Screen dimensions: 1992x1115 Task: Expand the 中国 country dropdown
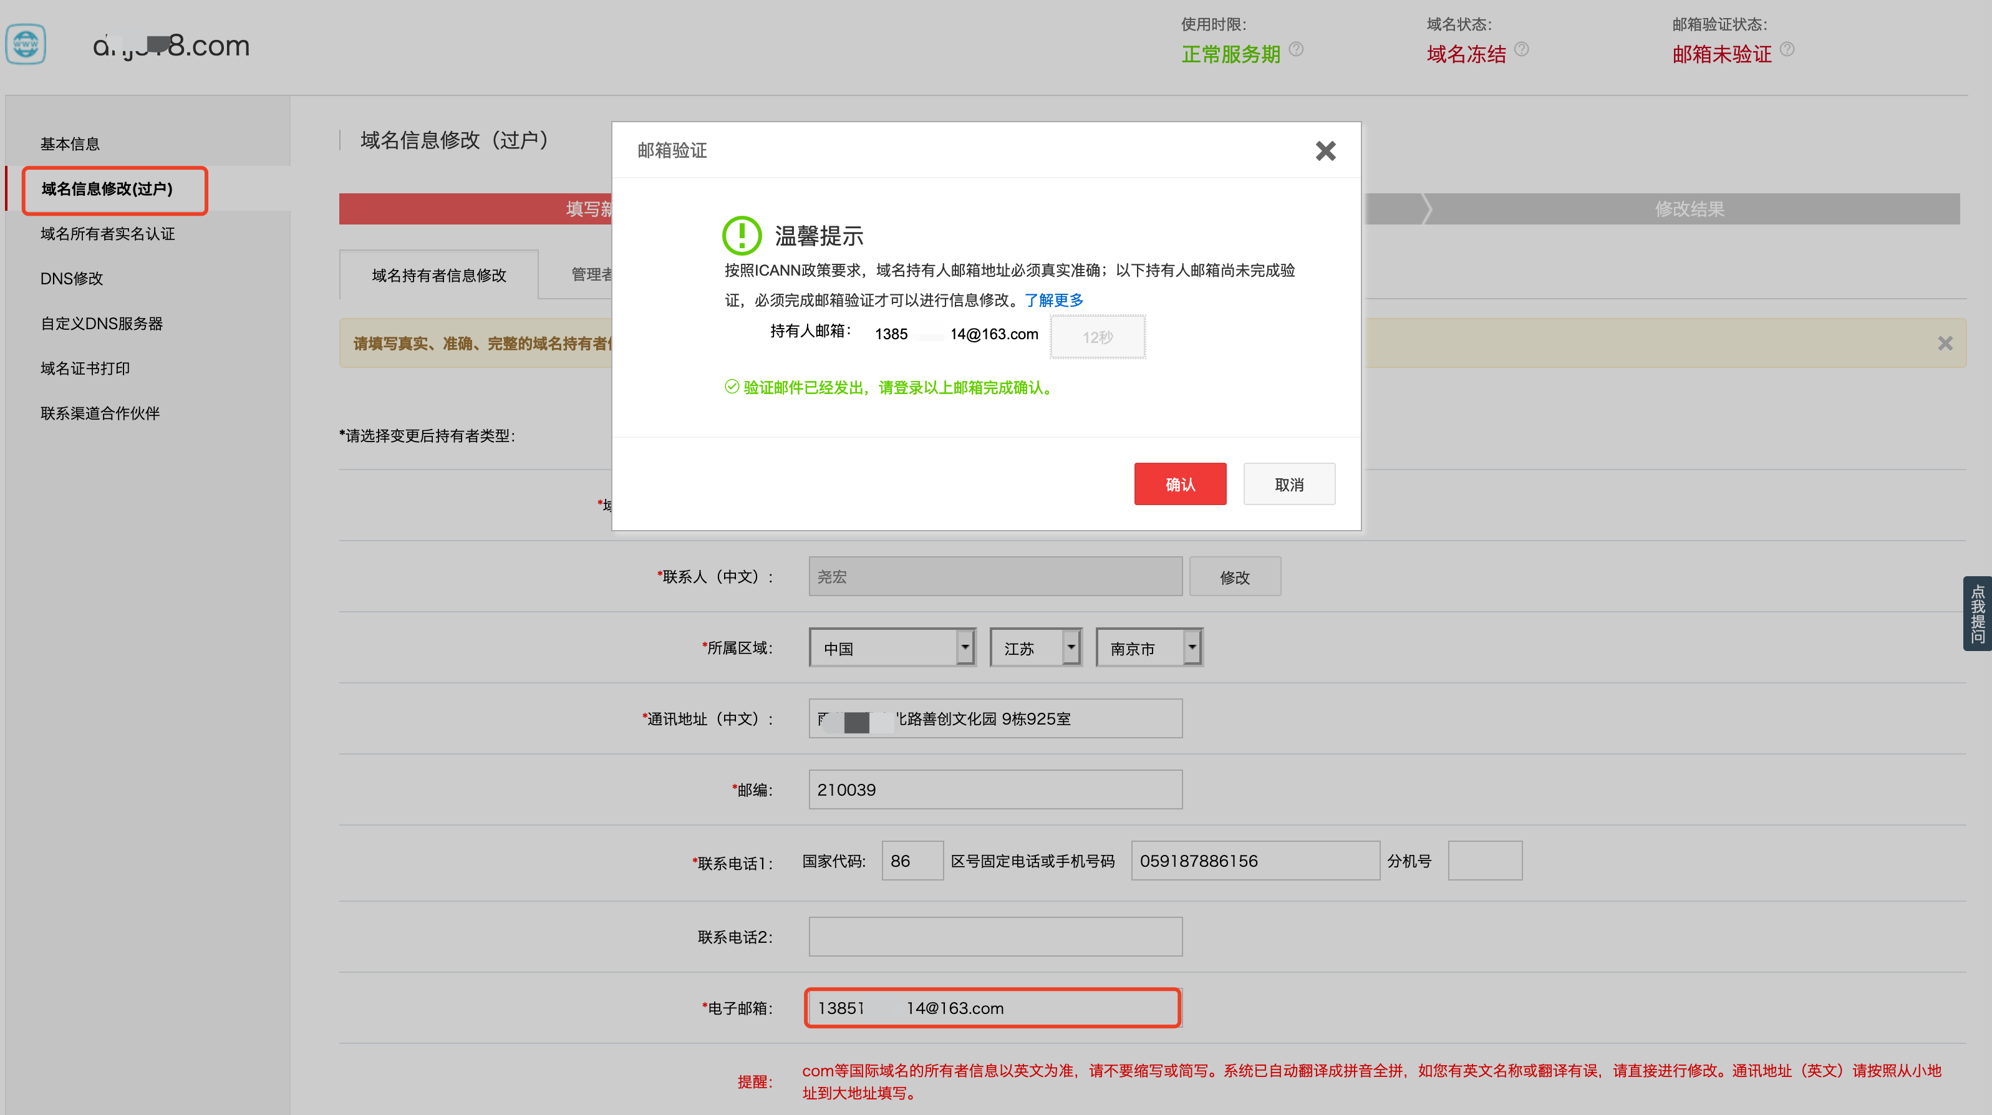pos(892,648)
